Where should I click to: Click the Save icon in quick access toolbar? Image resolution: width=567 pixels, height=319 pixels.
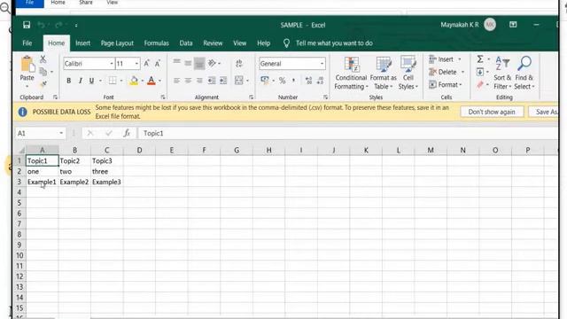(x=27, y=25)
